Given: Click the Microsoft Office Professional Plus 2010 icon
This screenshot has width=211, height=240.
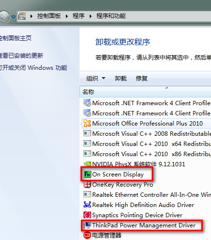Looking at the screenshot, I should coord(87,123).
